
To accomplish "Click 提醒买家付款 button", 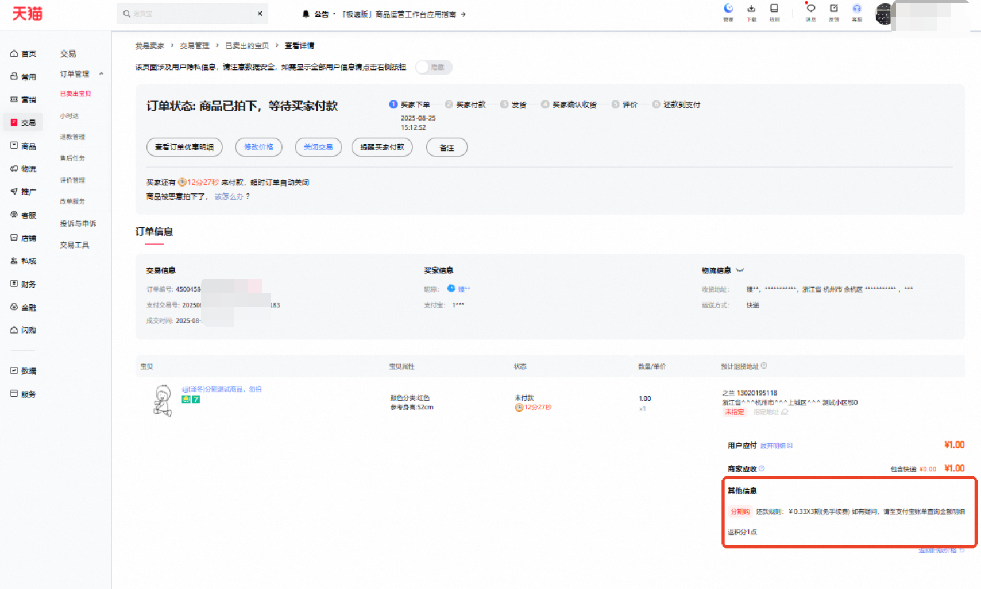I will (382, 147).
